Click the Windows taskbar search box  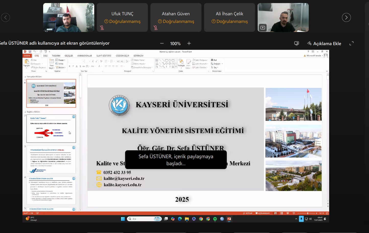tap(144, 219)
